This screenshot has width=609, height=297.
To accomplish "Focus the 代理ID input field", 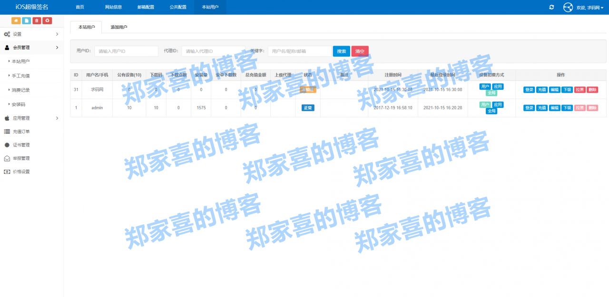I will [x=213, y=51].
